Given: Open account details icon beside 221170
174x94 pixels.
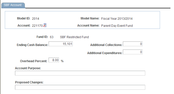Looking at the screenshot, I should pos(45,25).
